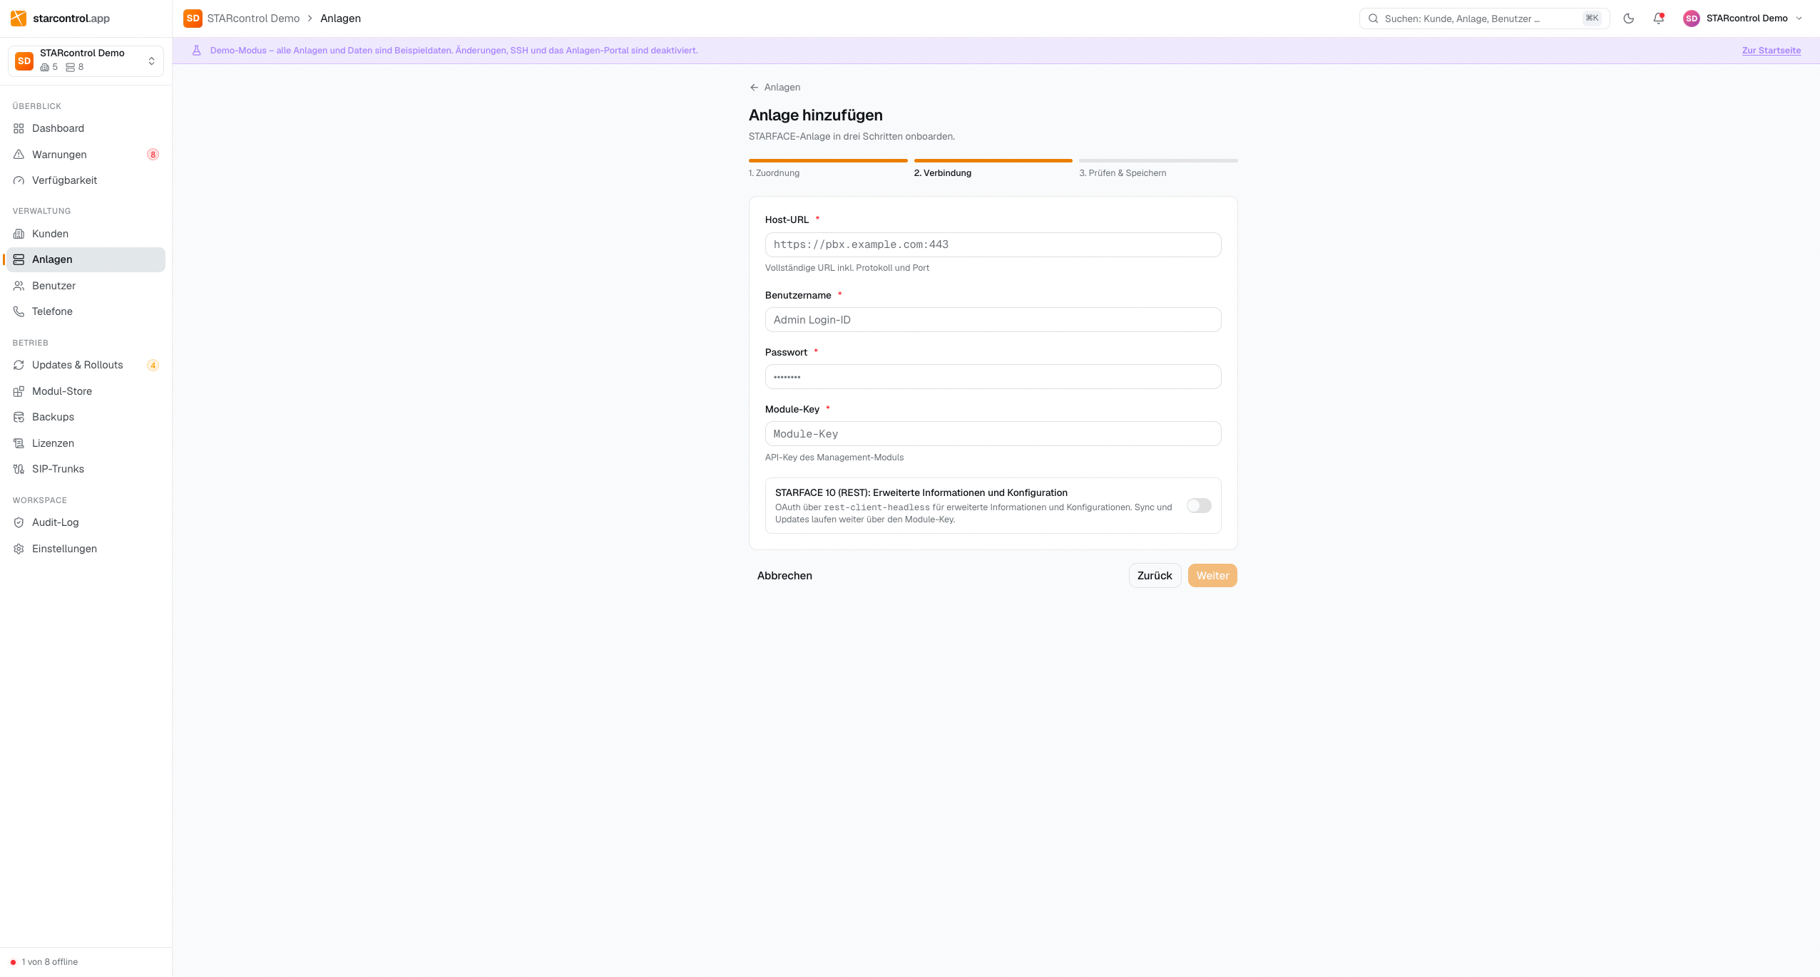The height and width of the screenshot is (977, 1820).
Task: Open Einstellungen gear icon
Action: click(19, 549)
